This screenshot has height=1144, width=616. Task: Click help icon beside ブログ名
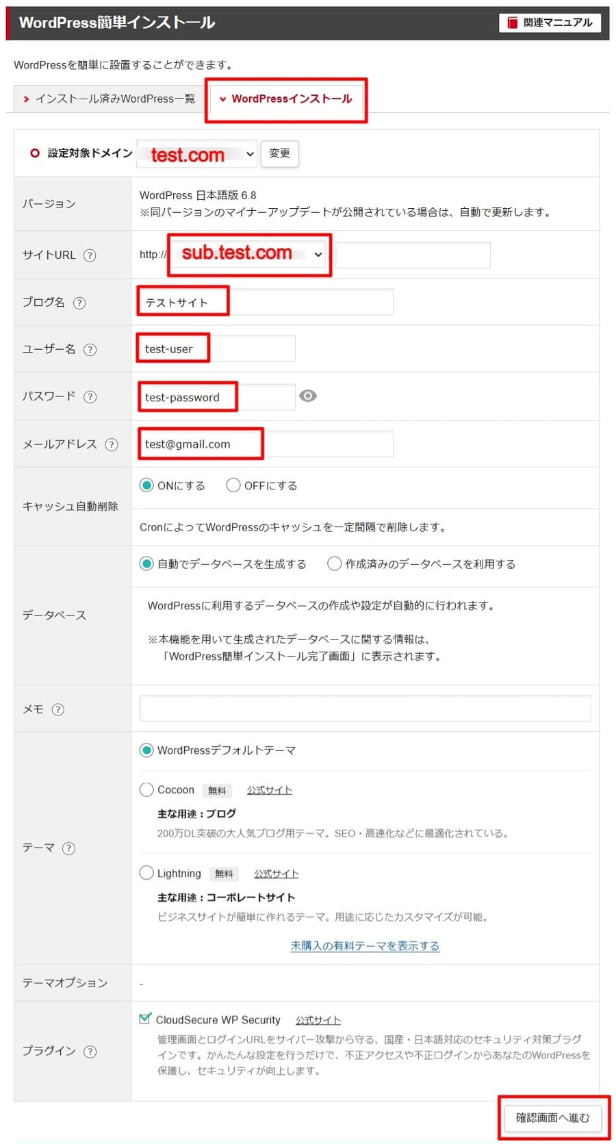click(79, 303)
